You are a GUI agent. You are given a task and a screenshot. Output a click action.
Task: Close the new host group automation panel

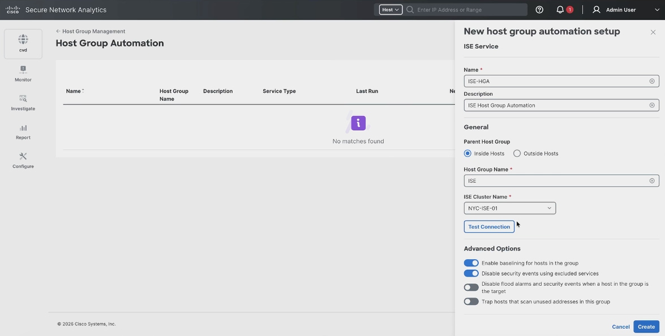[x=653, y=32]
